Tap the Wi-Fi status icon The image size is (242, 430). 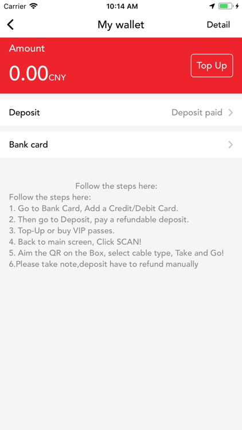(34, 6)
